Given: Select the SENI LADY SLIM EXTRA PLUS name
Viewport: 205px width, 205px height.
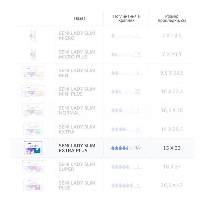Looking at the screenshot, I should tap(77, 148).
